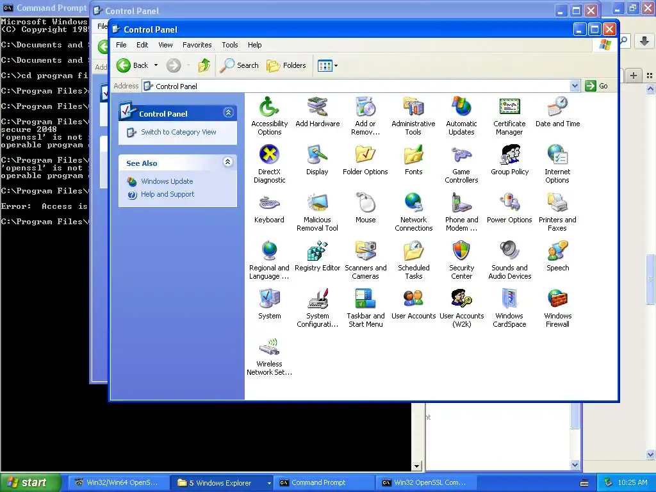
Task: Open Group Policy icon
Action: [509, 160]
